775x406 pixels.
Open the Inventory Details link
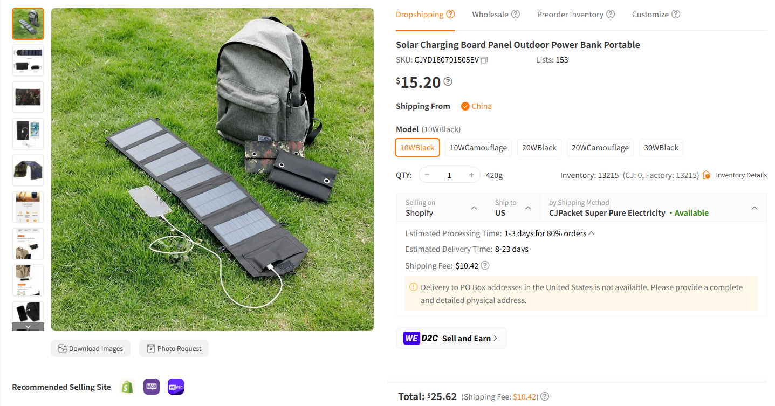point(741,175)
